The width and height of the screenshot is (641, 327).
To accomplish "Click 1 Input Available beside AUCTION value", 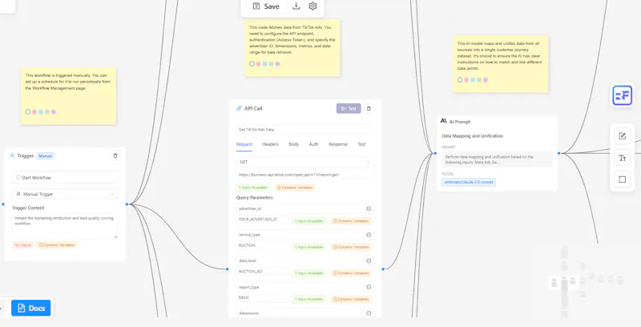I will coord(309,248).
